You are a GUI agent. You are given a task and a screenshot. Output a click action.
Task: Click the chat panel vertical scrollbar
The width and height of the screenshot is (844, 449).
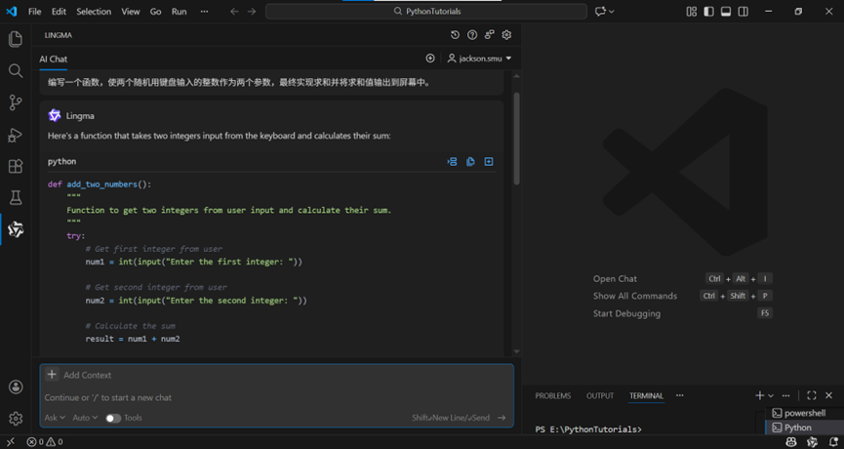click(x=517, y=140)
